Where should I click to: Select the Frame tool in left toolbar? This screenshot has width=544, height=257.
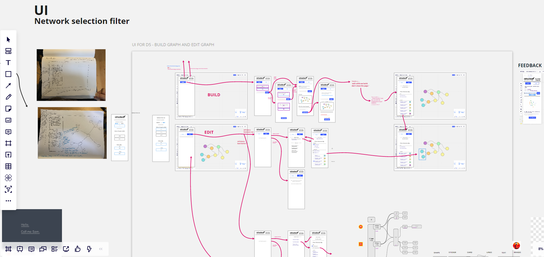click(x=8, y=143)
